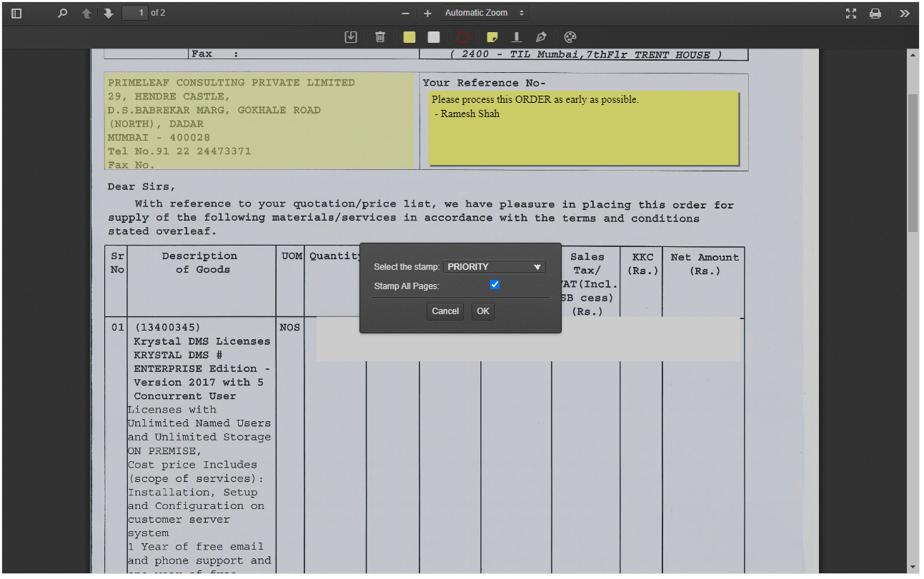Click the 'Stamp All Pages:' label
Screen dimensions: 924x579
[x=407, y=286]
